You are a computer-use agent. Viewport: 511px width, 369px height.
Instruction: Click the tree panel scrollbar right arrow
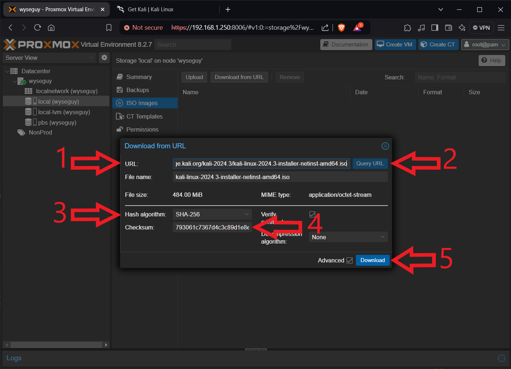pyautogui.click(x=106, y=345)
